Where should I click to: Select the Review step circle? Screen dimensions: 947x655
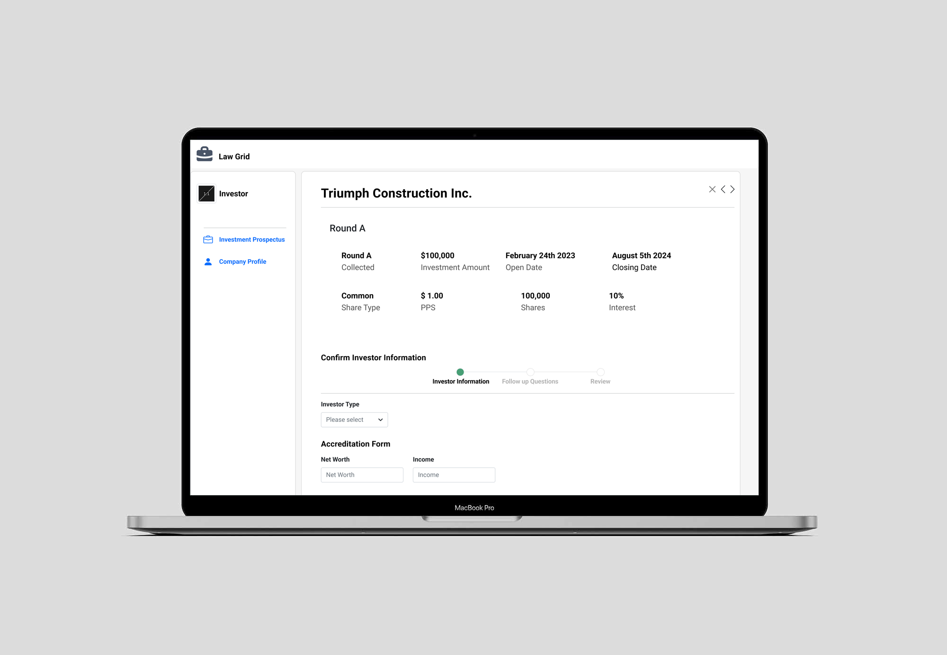coord(600,372)
